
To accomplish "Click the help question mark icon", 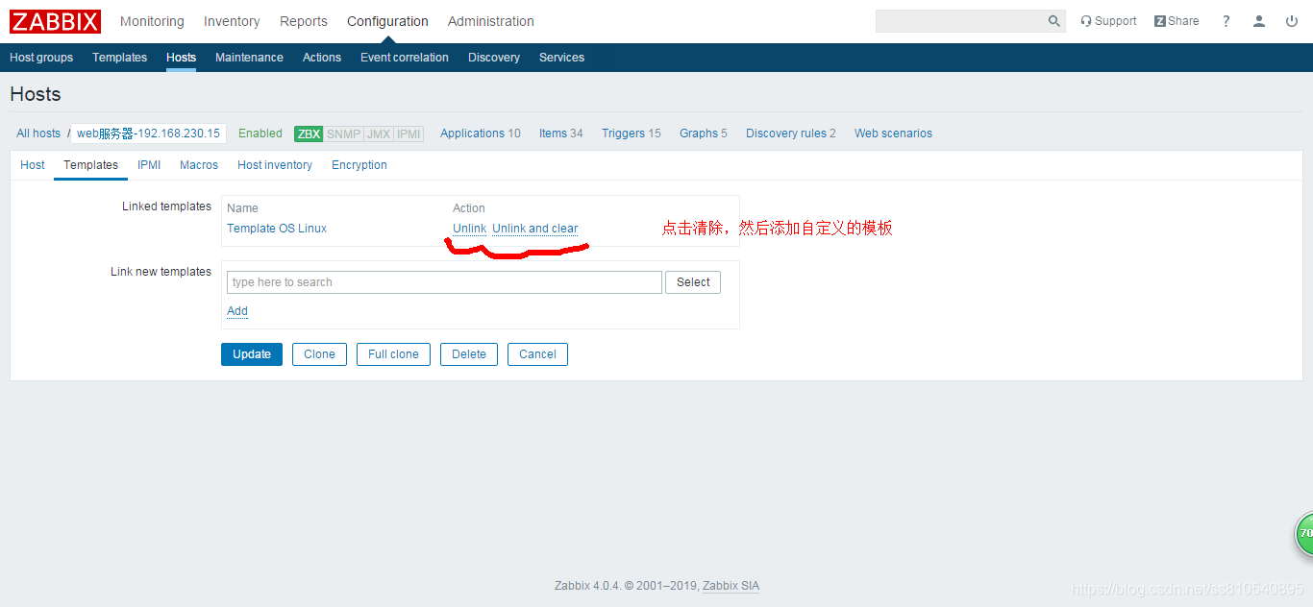I will [1226, 21].
